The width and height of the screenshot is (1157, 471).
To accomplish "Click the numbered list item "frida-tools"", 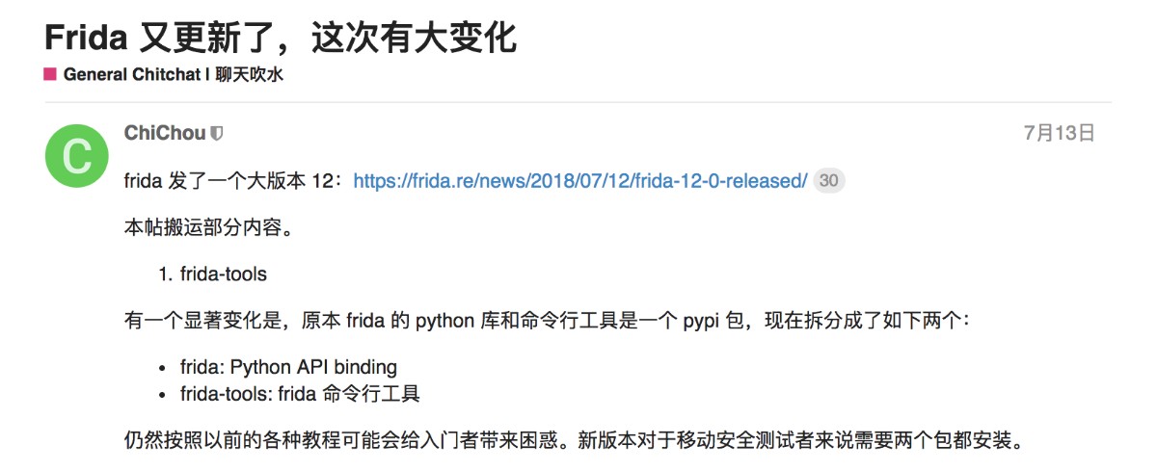I will [x=223, y=275].
